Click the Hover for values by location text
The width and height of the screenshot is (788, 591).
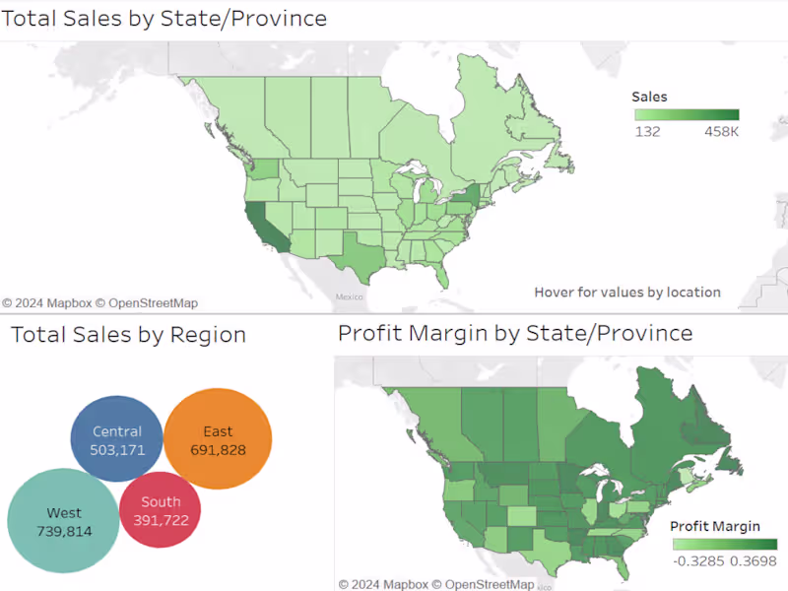pos(627,293)
